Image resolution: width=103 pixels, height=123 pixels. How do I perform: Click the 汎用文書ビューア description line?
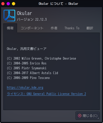[x=27, y=49]
